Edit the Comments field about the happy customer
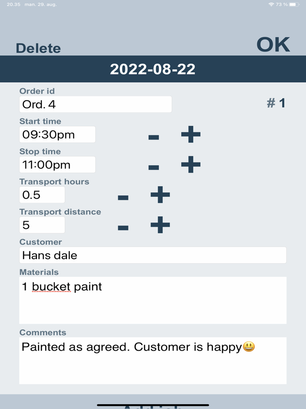This screenshot has height=409, width=306. click(153, 360)
